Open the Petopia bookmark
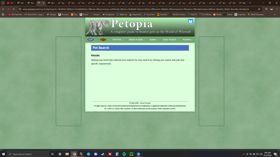This screenshot has height=157, width=280. tap(51, 15)
